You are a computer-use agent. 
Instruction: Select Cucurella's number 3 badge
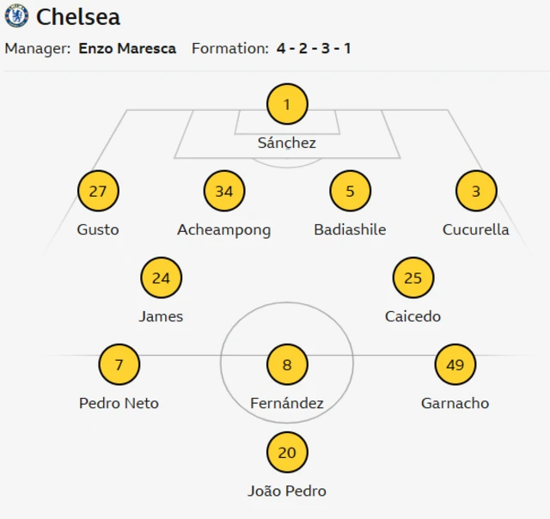476,191
